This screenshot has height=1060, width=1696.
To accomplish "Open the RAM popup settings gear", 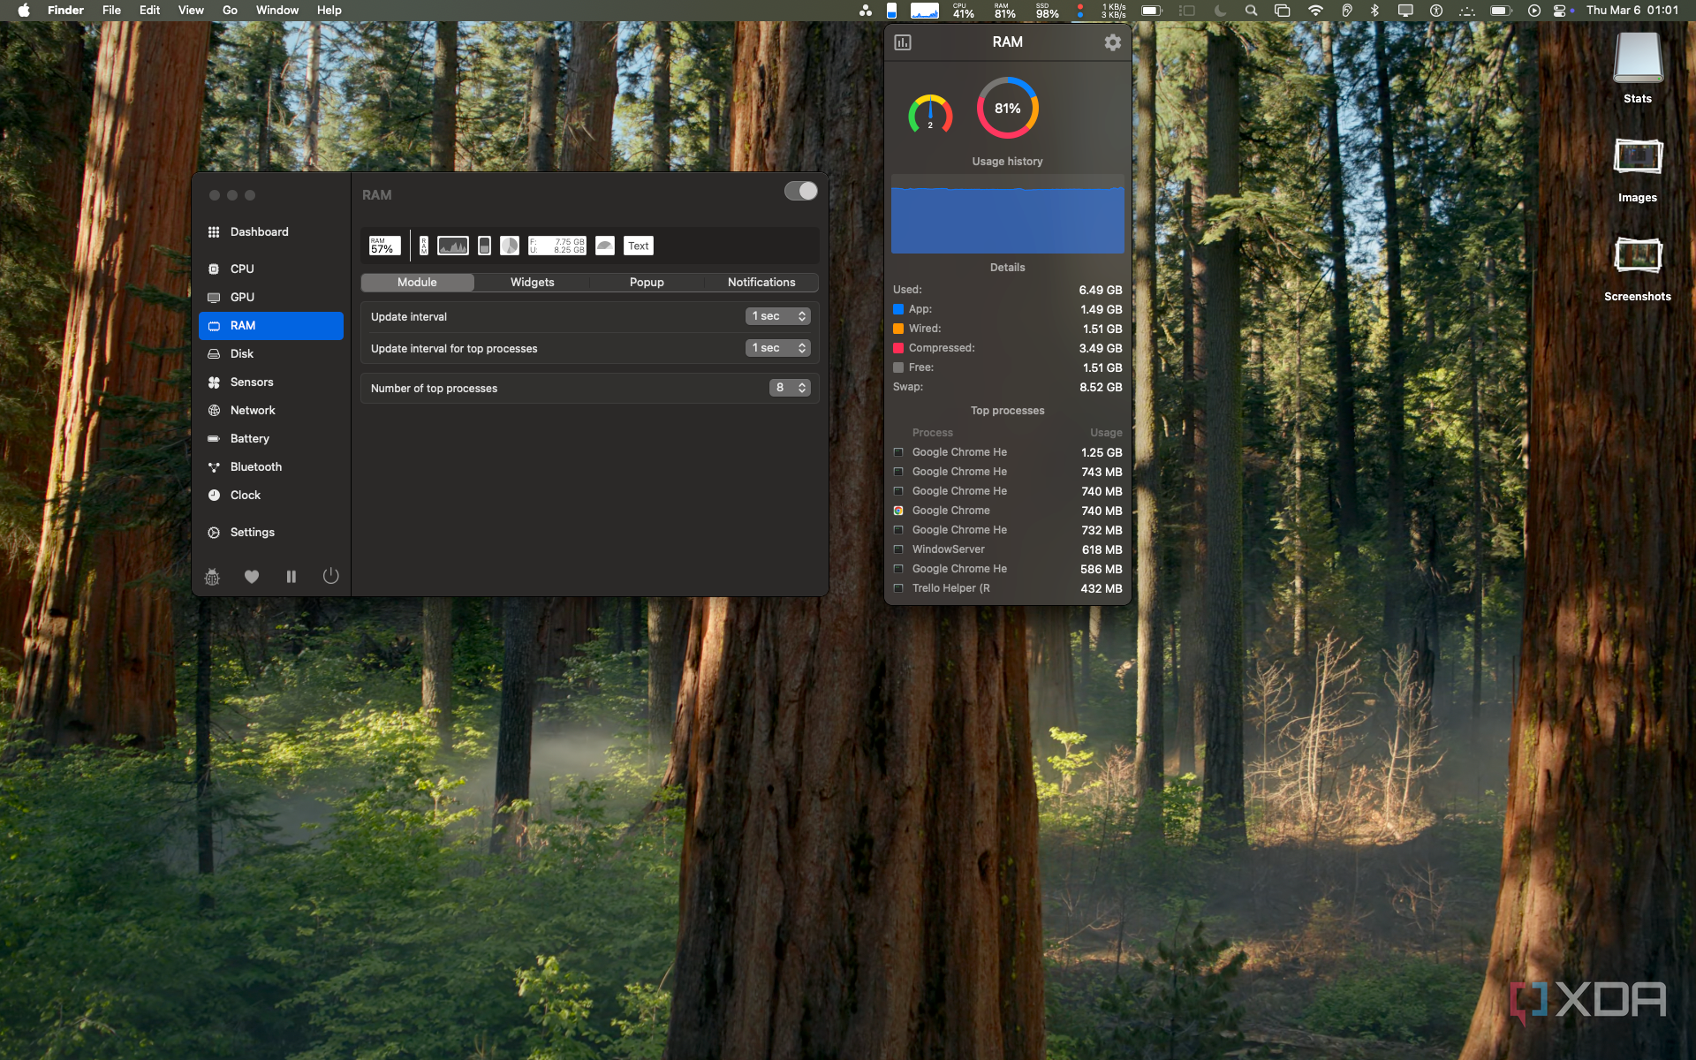I will [1112, 42].
